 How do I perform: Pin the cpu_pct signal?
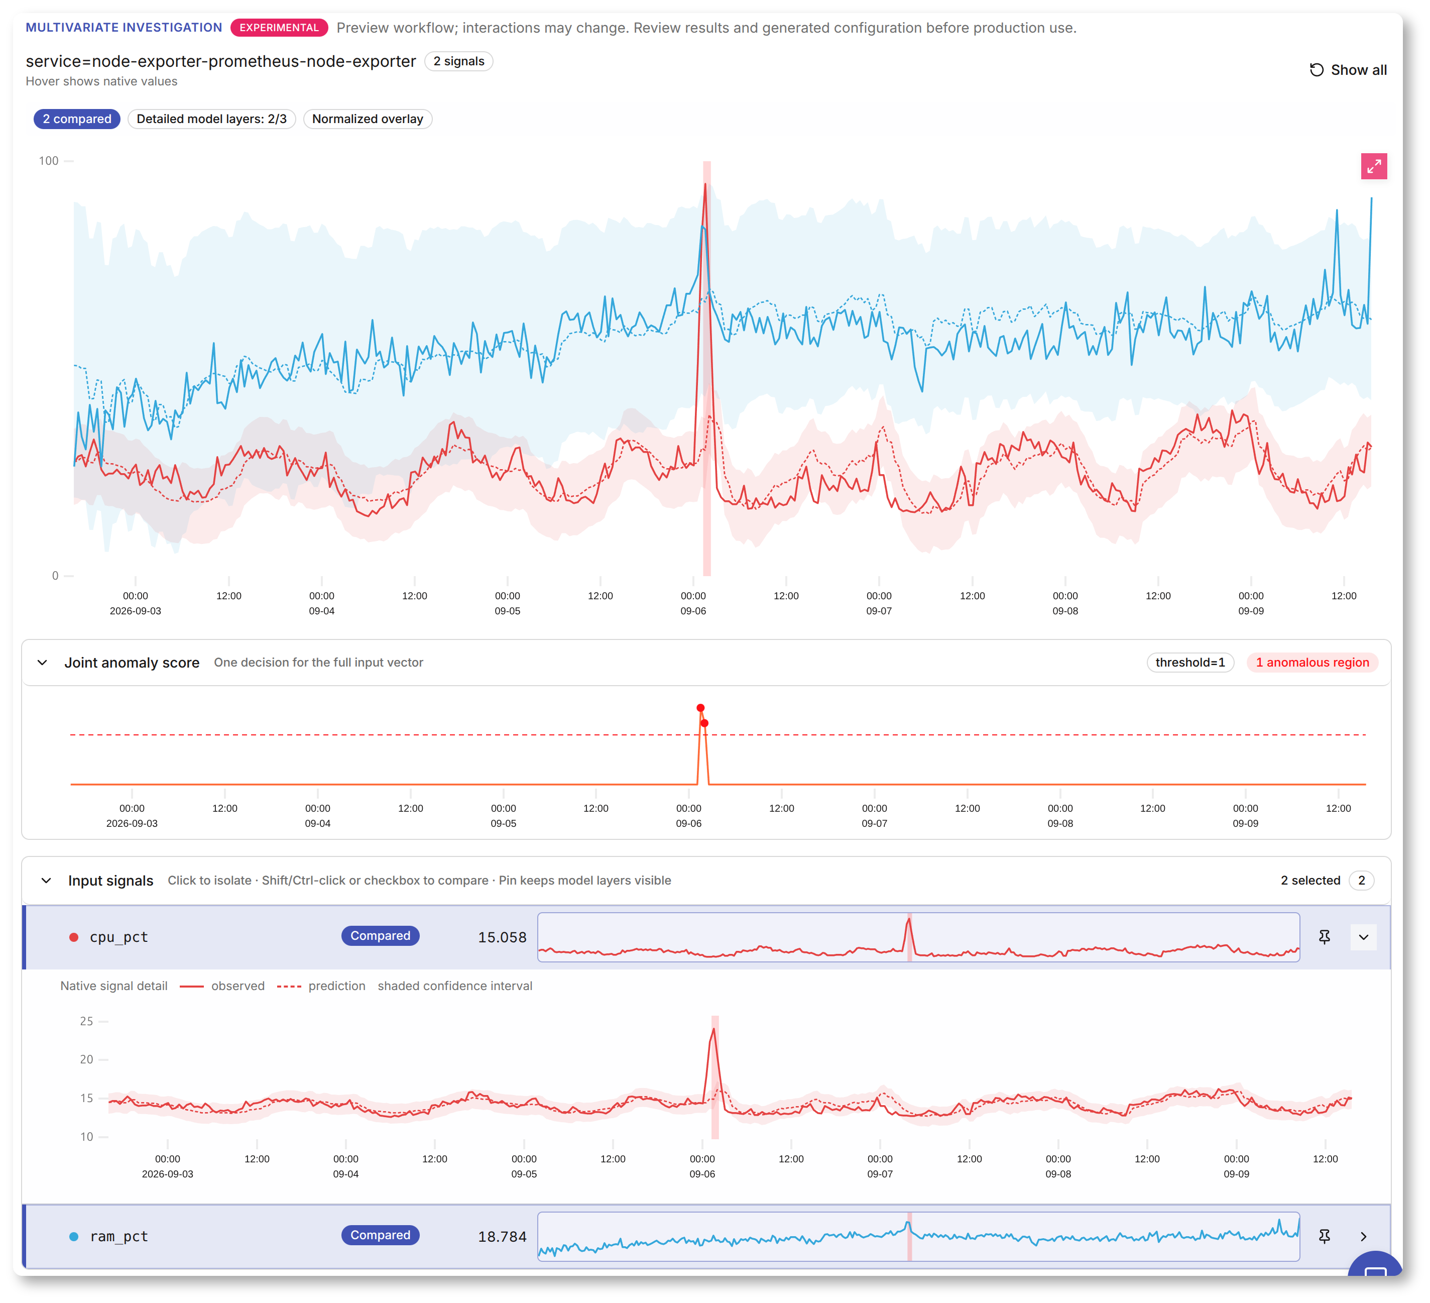1324,937
